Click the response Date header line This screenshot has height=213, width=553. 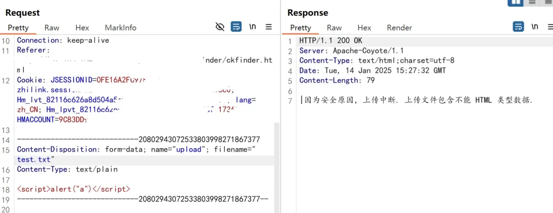coord(373,70)
